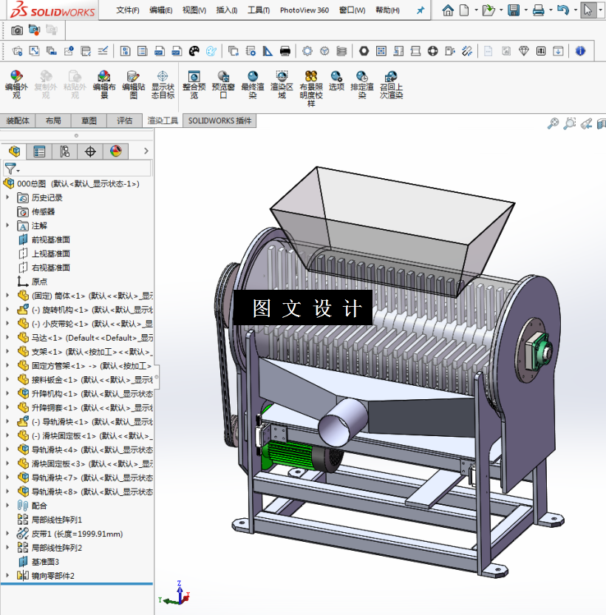Switch to the 布局 tab
The image size is (606, 615).
click(x=53, y=120)
